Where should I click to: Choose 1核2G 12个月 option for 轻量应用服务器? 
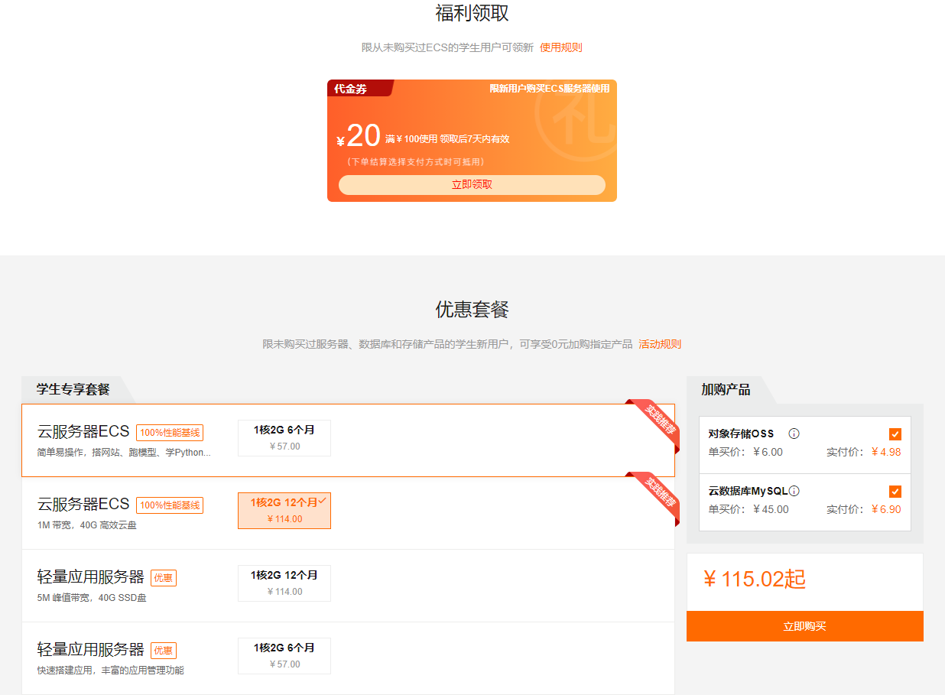coord(284,583)
